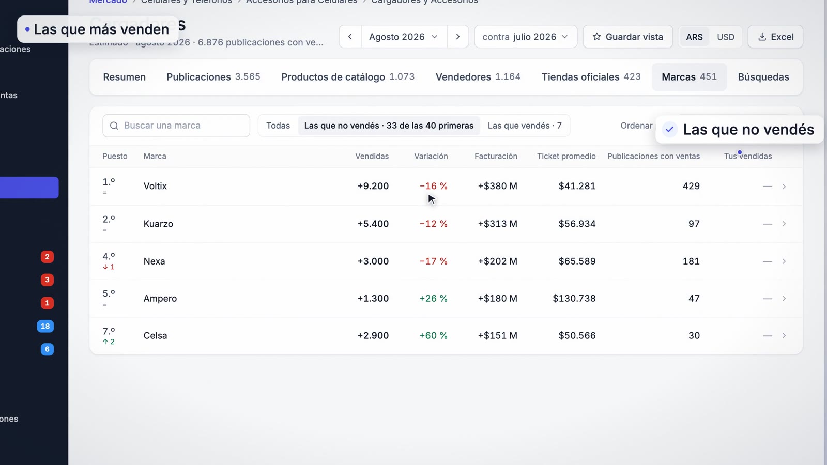The image size is (827, 465).
Task: Open the Tiendas oficiales tab
Action: (x=591, y=77)
